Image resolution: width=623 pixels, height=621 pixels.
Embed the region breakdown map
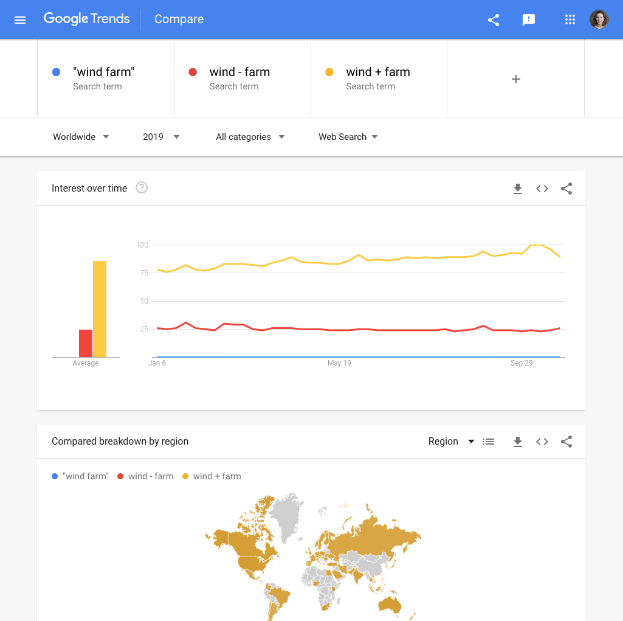click(542, 442)
